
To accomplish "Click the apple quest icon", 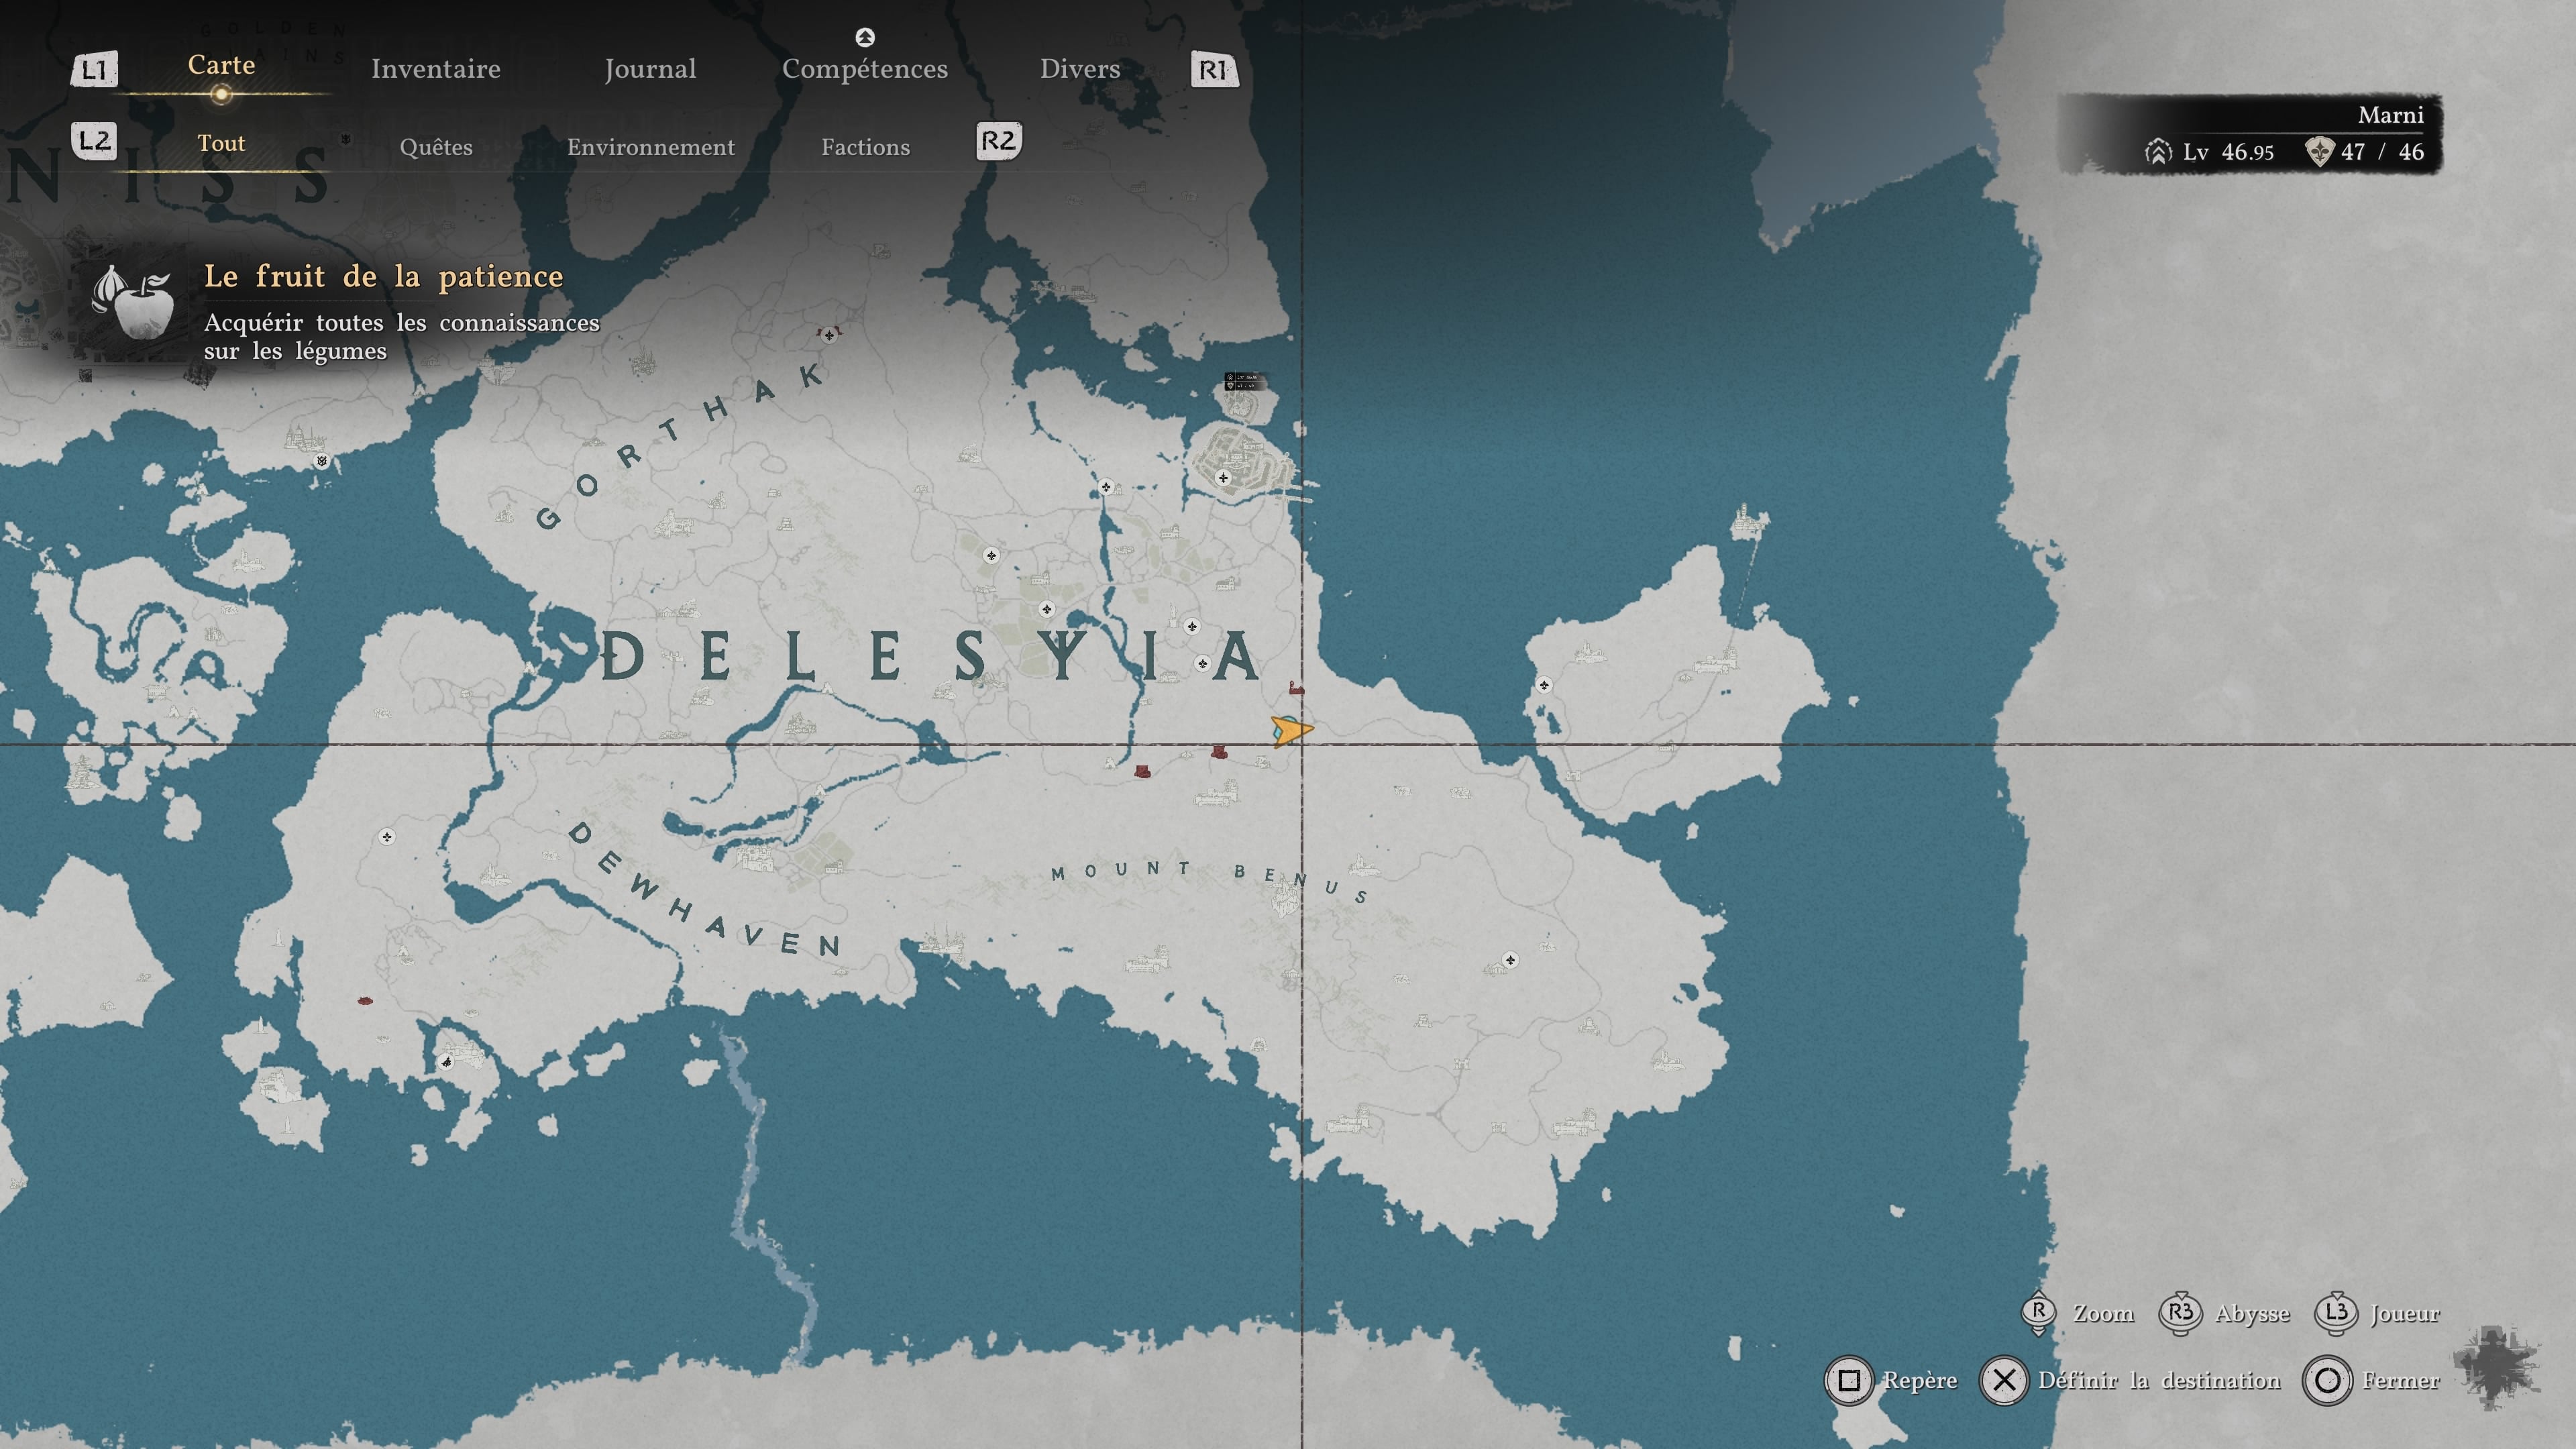I will 133,301.
